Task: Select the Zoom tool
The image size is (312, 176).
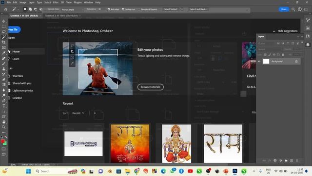Action: pos(3,127)
